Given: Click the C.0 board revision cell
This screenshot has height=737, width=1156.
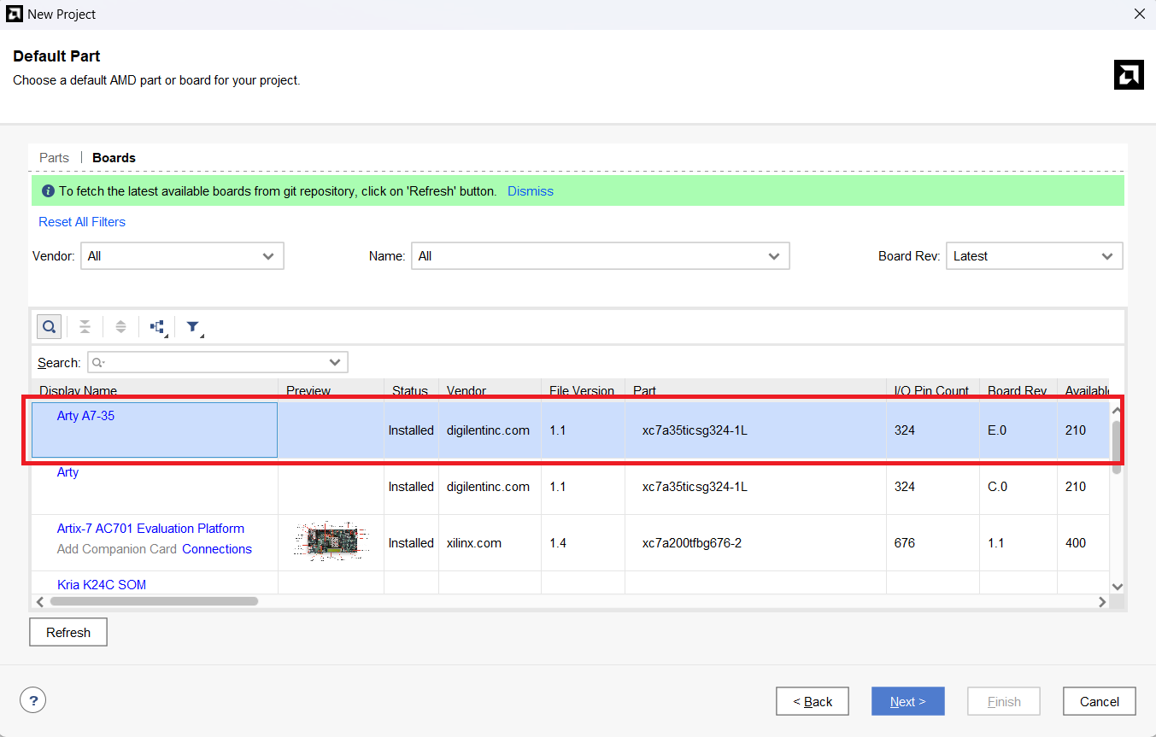Looking at the screenshot, I should pyautogui.click(x=997, y=487).
